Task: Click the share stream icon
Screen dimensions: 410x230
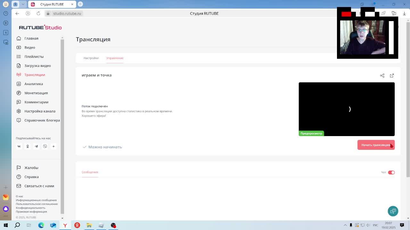Action: (382, 75)
